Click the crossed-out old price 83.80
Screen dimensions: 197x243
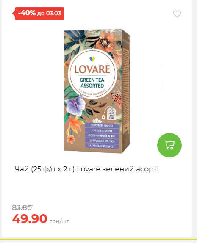(22, 207)
